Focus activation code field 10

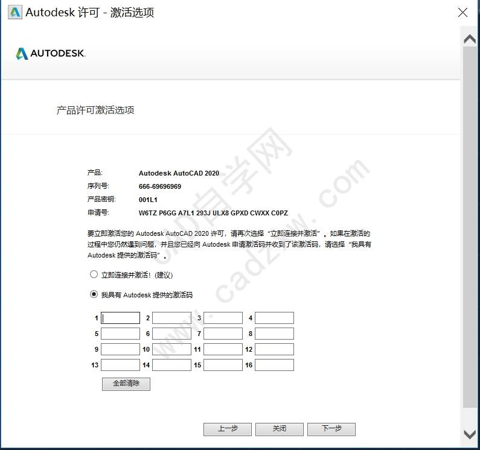click(x=171, y=349)
